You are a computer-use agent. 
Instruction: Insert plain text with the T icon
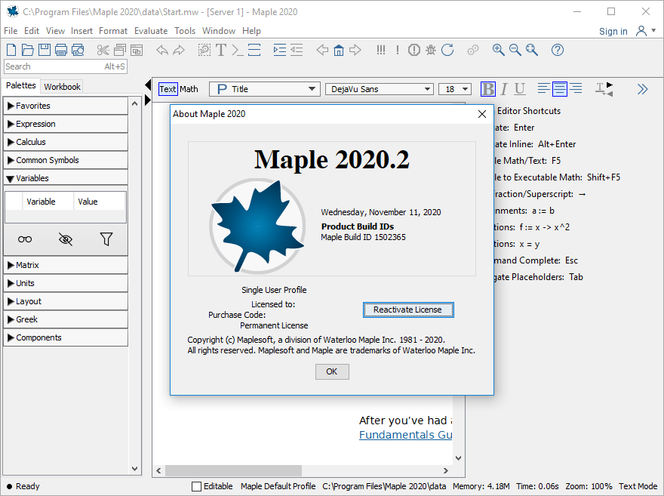click(221, 50)
